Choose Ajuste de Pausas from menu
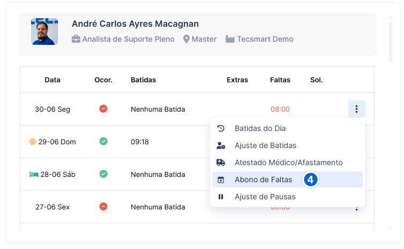 288,197
